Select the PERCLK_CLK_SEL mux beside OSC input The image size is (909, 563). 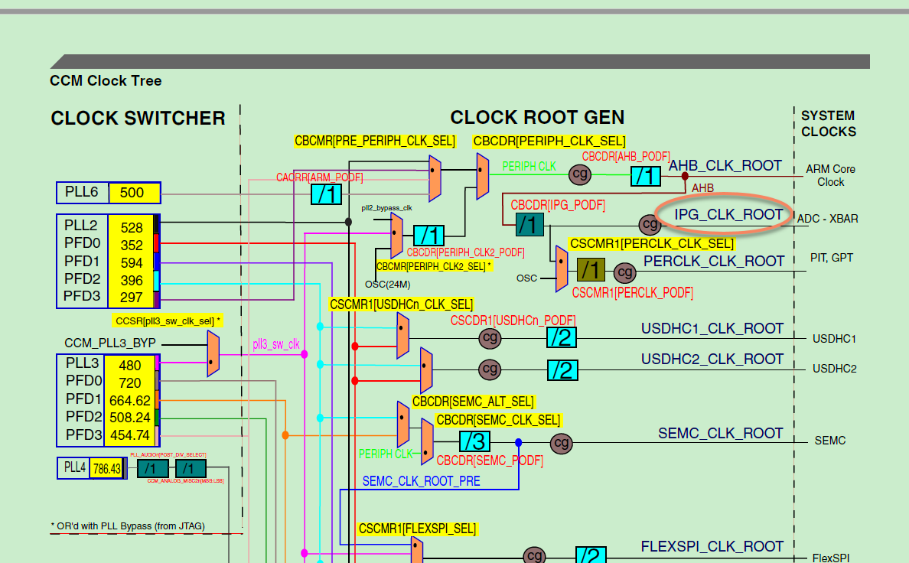[x=561, y=269]
